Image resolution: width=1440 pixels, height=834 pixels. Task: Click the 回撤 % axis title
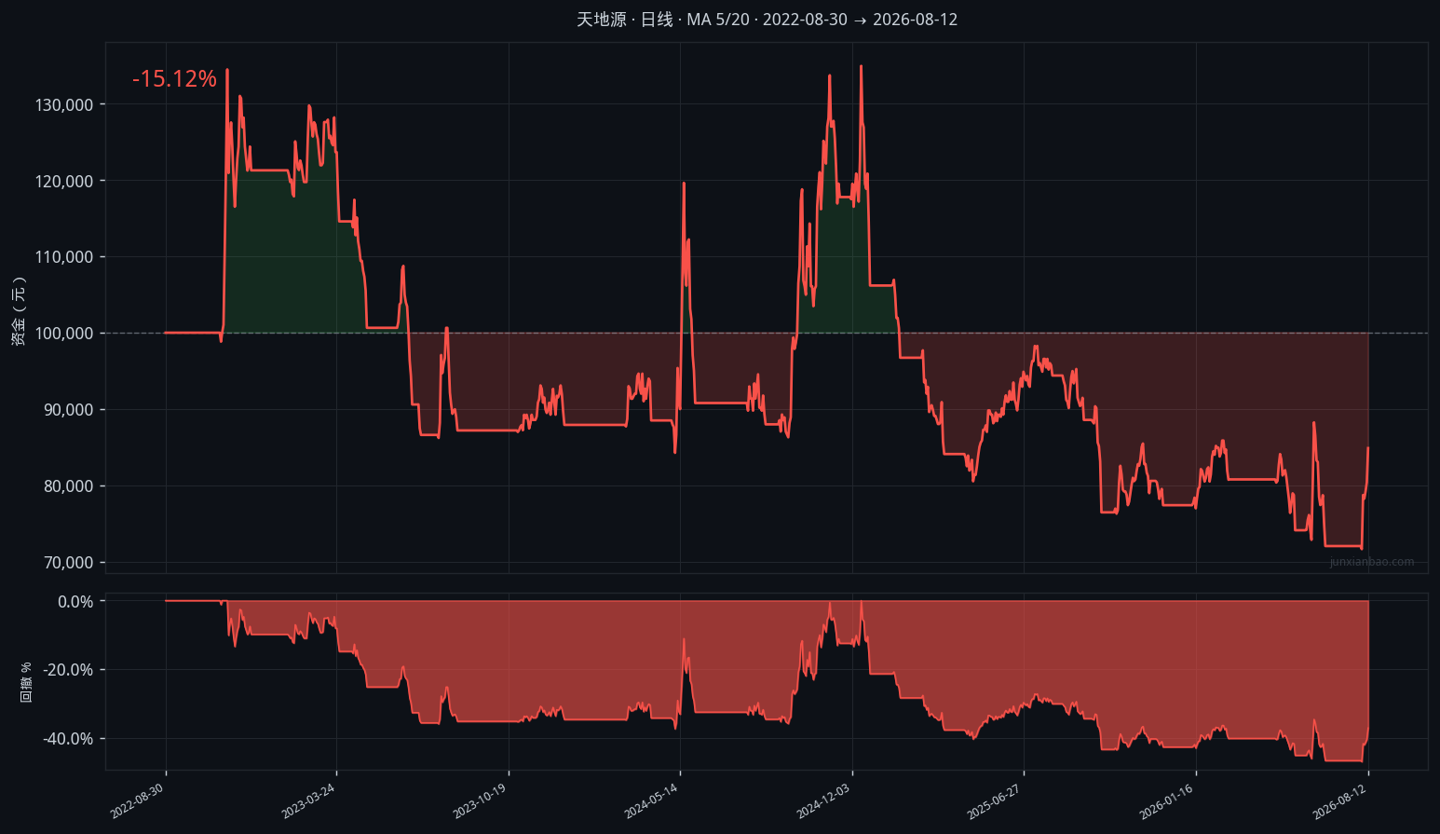pos(26,682)
